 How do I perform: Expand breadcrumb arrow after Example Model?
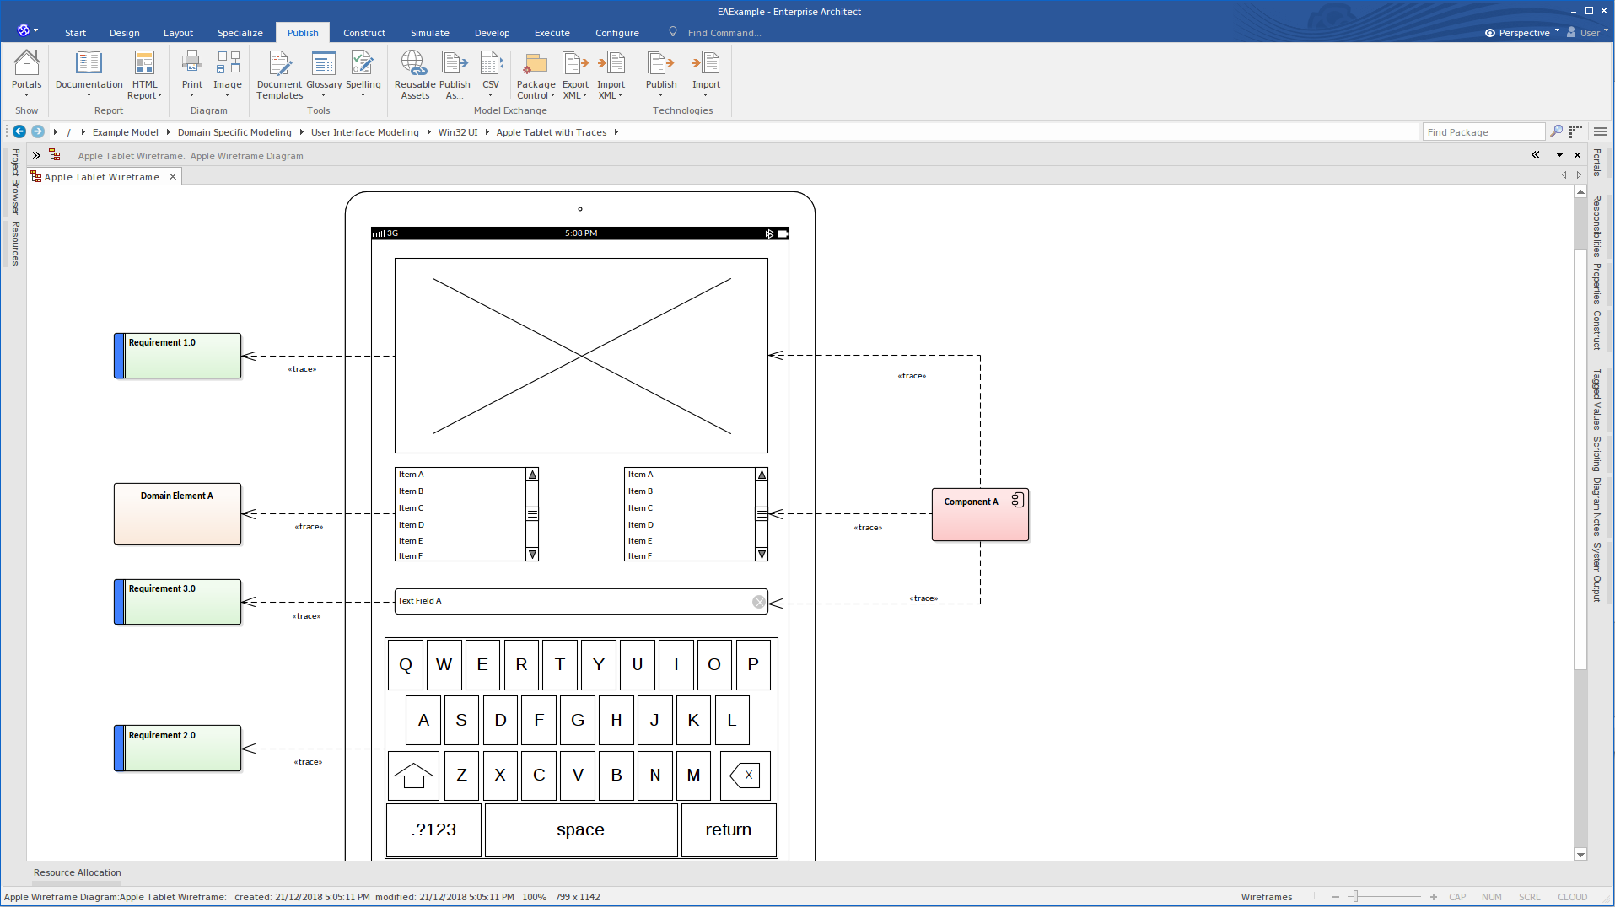168,132
